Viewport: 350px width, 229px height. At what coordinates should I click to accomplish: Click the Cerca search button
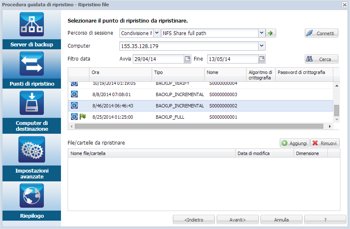(321, 59)
